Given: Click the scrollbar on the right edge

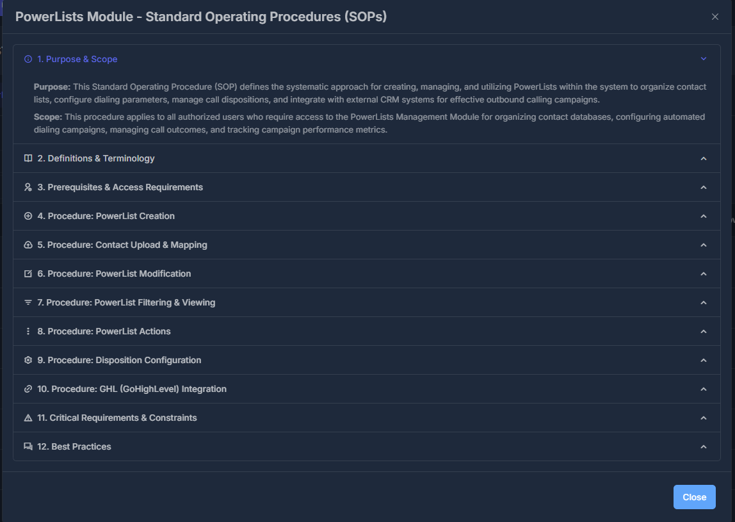Looking at the screenshot, I should coord(732,256).
